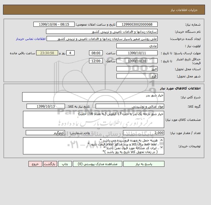Click the مهلت ارسال پاسخ label
Image resolution: width=211 pixels, height=205 pixels.
pos(187,53)
